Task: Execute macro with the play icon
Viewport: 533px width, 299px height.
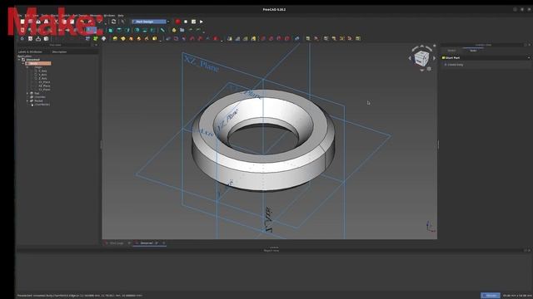Action: [x=202, y=22]
